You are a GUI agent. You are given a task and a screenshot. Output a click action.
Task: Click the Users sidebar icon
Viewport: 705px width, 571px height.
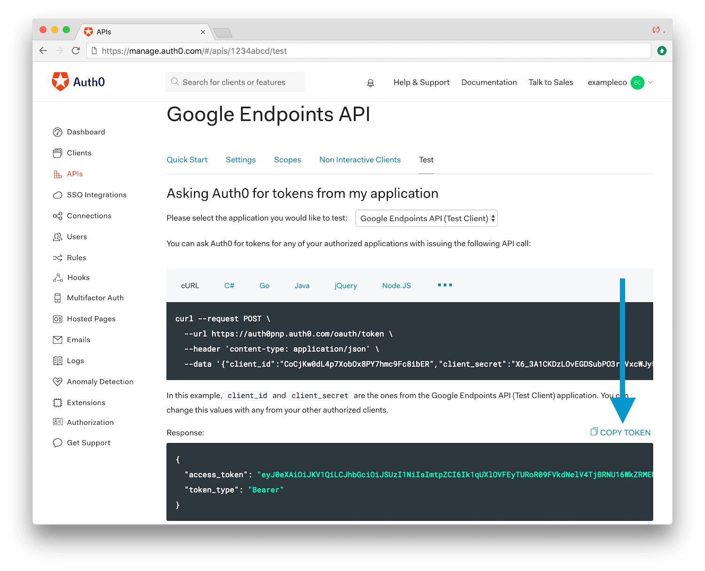(57, 237)
